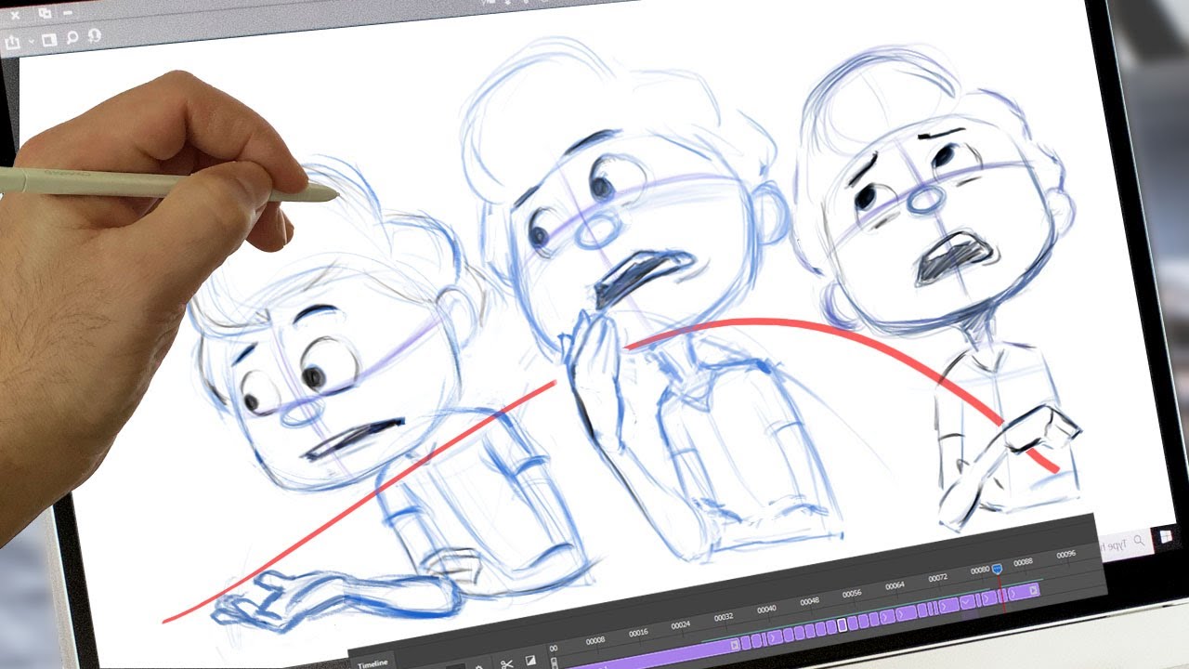The image size is (1189, 669).
Task: Select the Timeline panel tab
Action: point(371,663)
